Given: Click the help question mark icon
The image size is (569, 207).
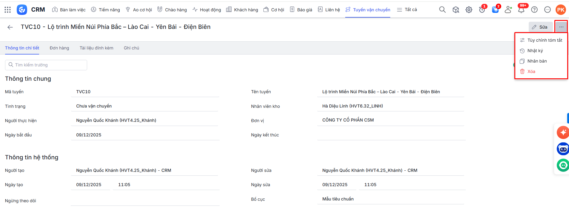Looking at the screenshot, I should 534,10.
